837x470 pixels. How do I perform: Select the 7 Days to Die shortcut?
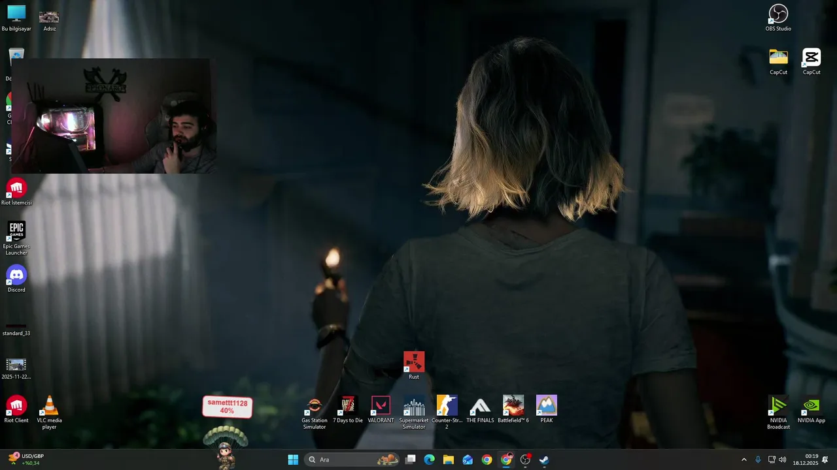tap(348, 410)
